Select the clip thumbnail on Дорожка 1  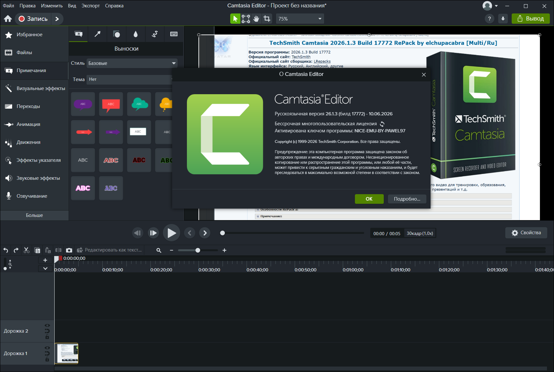pos(67,353)
